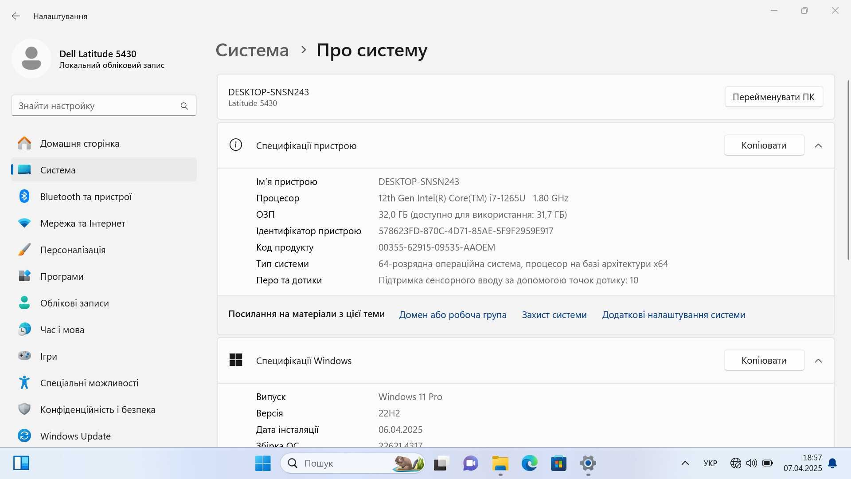Screen dimensions: 851x479
Task: Click the Час і мова clock icon
Action: click(x=24, y=330)
